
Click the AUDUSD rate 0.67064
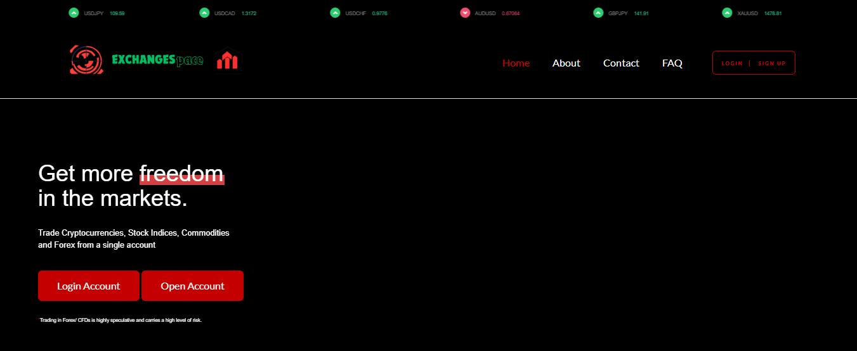[x=510, y=13]
